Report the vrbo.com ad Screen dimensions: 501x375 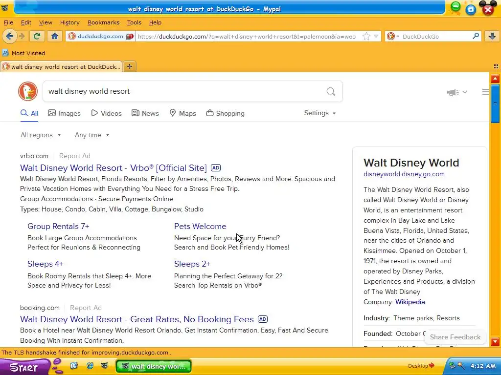[75, 156]
